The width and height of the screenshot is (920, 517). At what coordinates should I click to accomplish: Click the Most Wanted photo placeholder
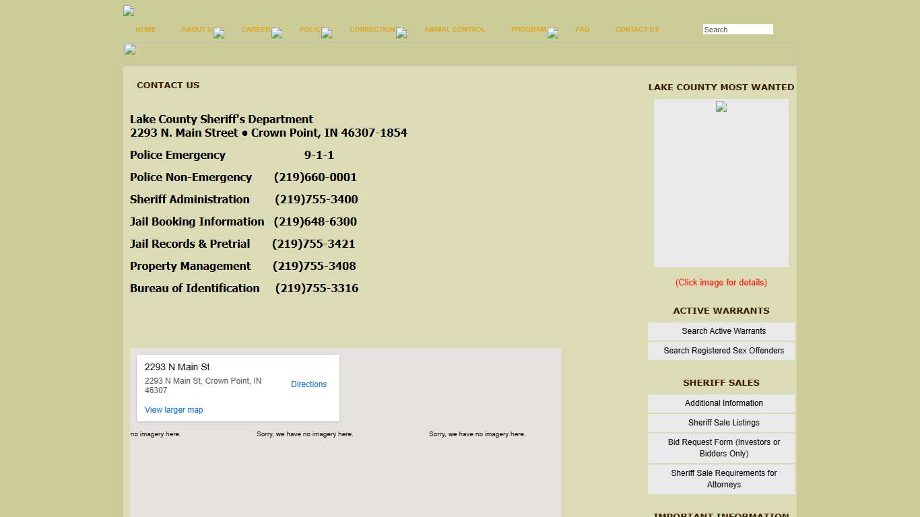721,182
